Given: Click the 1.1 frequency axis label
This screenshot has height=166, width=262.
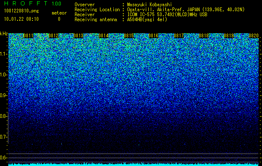Looking at the screenshot, I should pyautogui.click(x=4, y=54).
